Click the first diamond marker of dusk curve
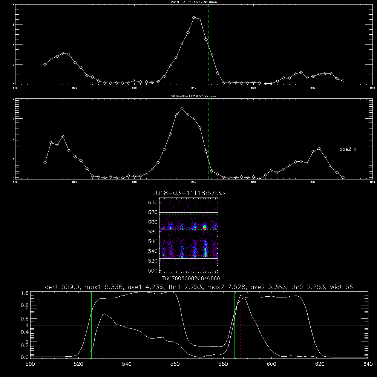This screenshot has width=377, height=377. point(45,163)
